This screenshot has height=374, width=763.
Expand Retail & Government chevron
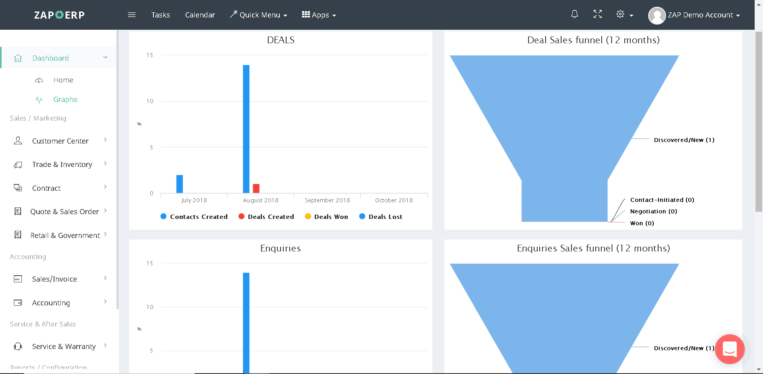tap(105, 234)
